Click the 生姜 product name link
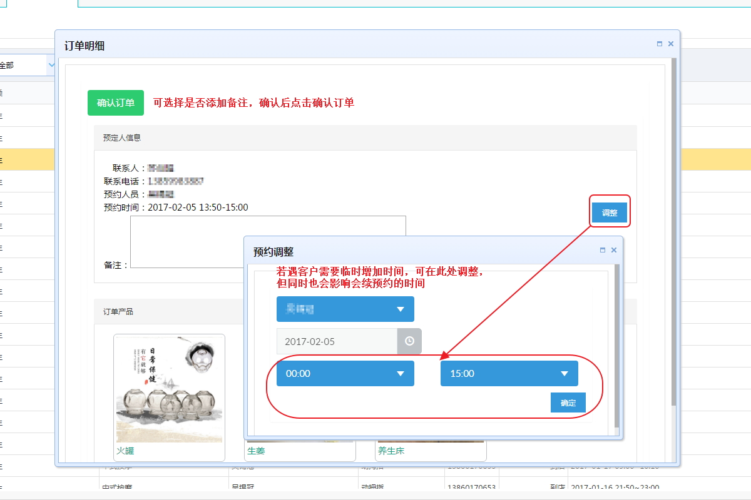The width and height of the screenshot is (751, 500). [x=256, y=450]
